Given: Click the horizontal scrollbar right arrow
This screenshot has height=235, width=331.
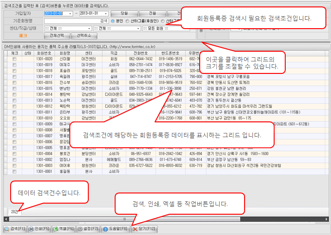Looking at the screenshot, I should [x=326, y=219].
